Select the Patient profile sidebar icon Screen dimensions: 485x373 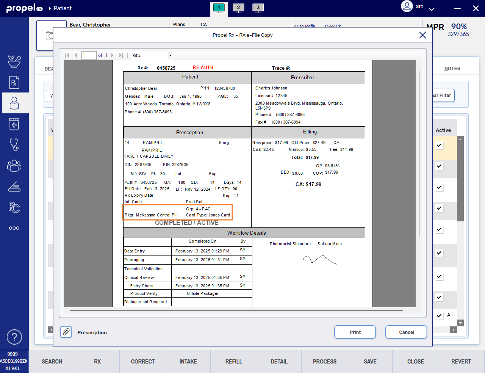(x=14, y=103)
